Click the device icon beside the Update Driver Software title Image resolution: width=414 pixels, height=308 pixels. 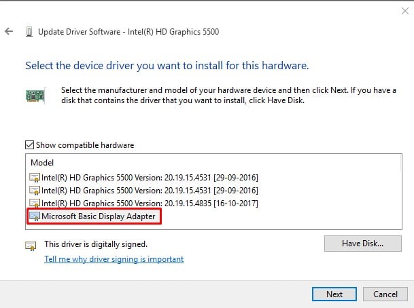[29, 32]
